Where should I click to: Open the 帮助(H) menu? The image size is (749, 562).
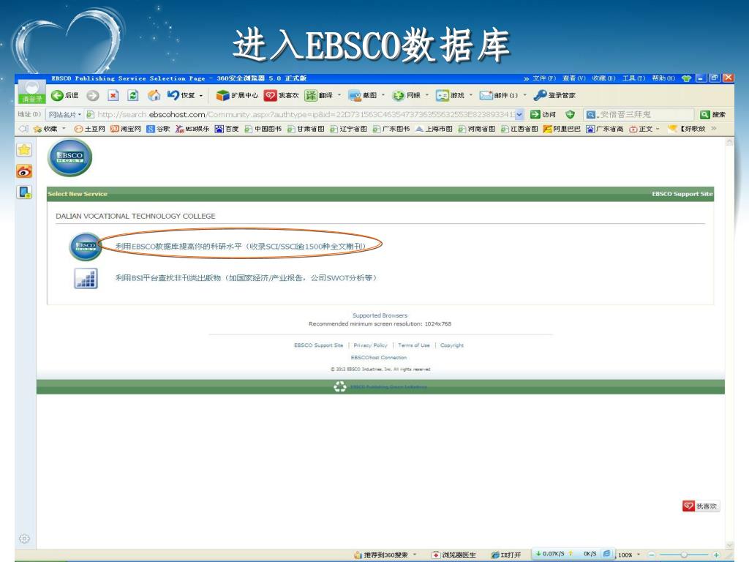point(663,78)
